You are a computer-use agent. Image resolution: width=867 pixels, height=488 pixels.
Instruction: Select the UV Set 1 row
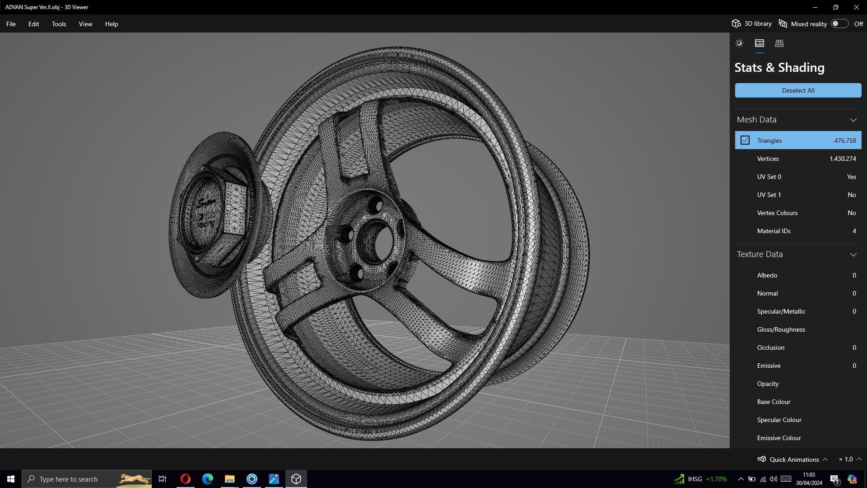click(x=798, y=195)
